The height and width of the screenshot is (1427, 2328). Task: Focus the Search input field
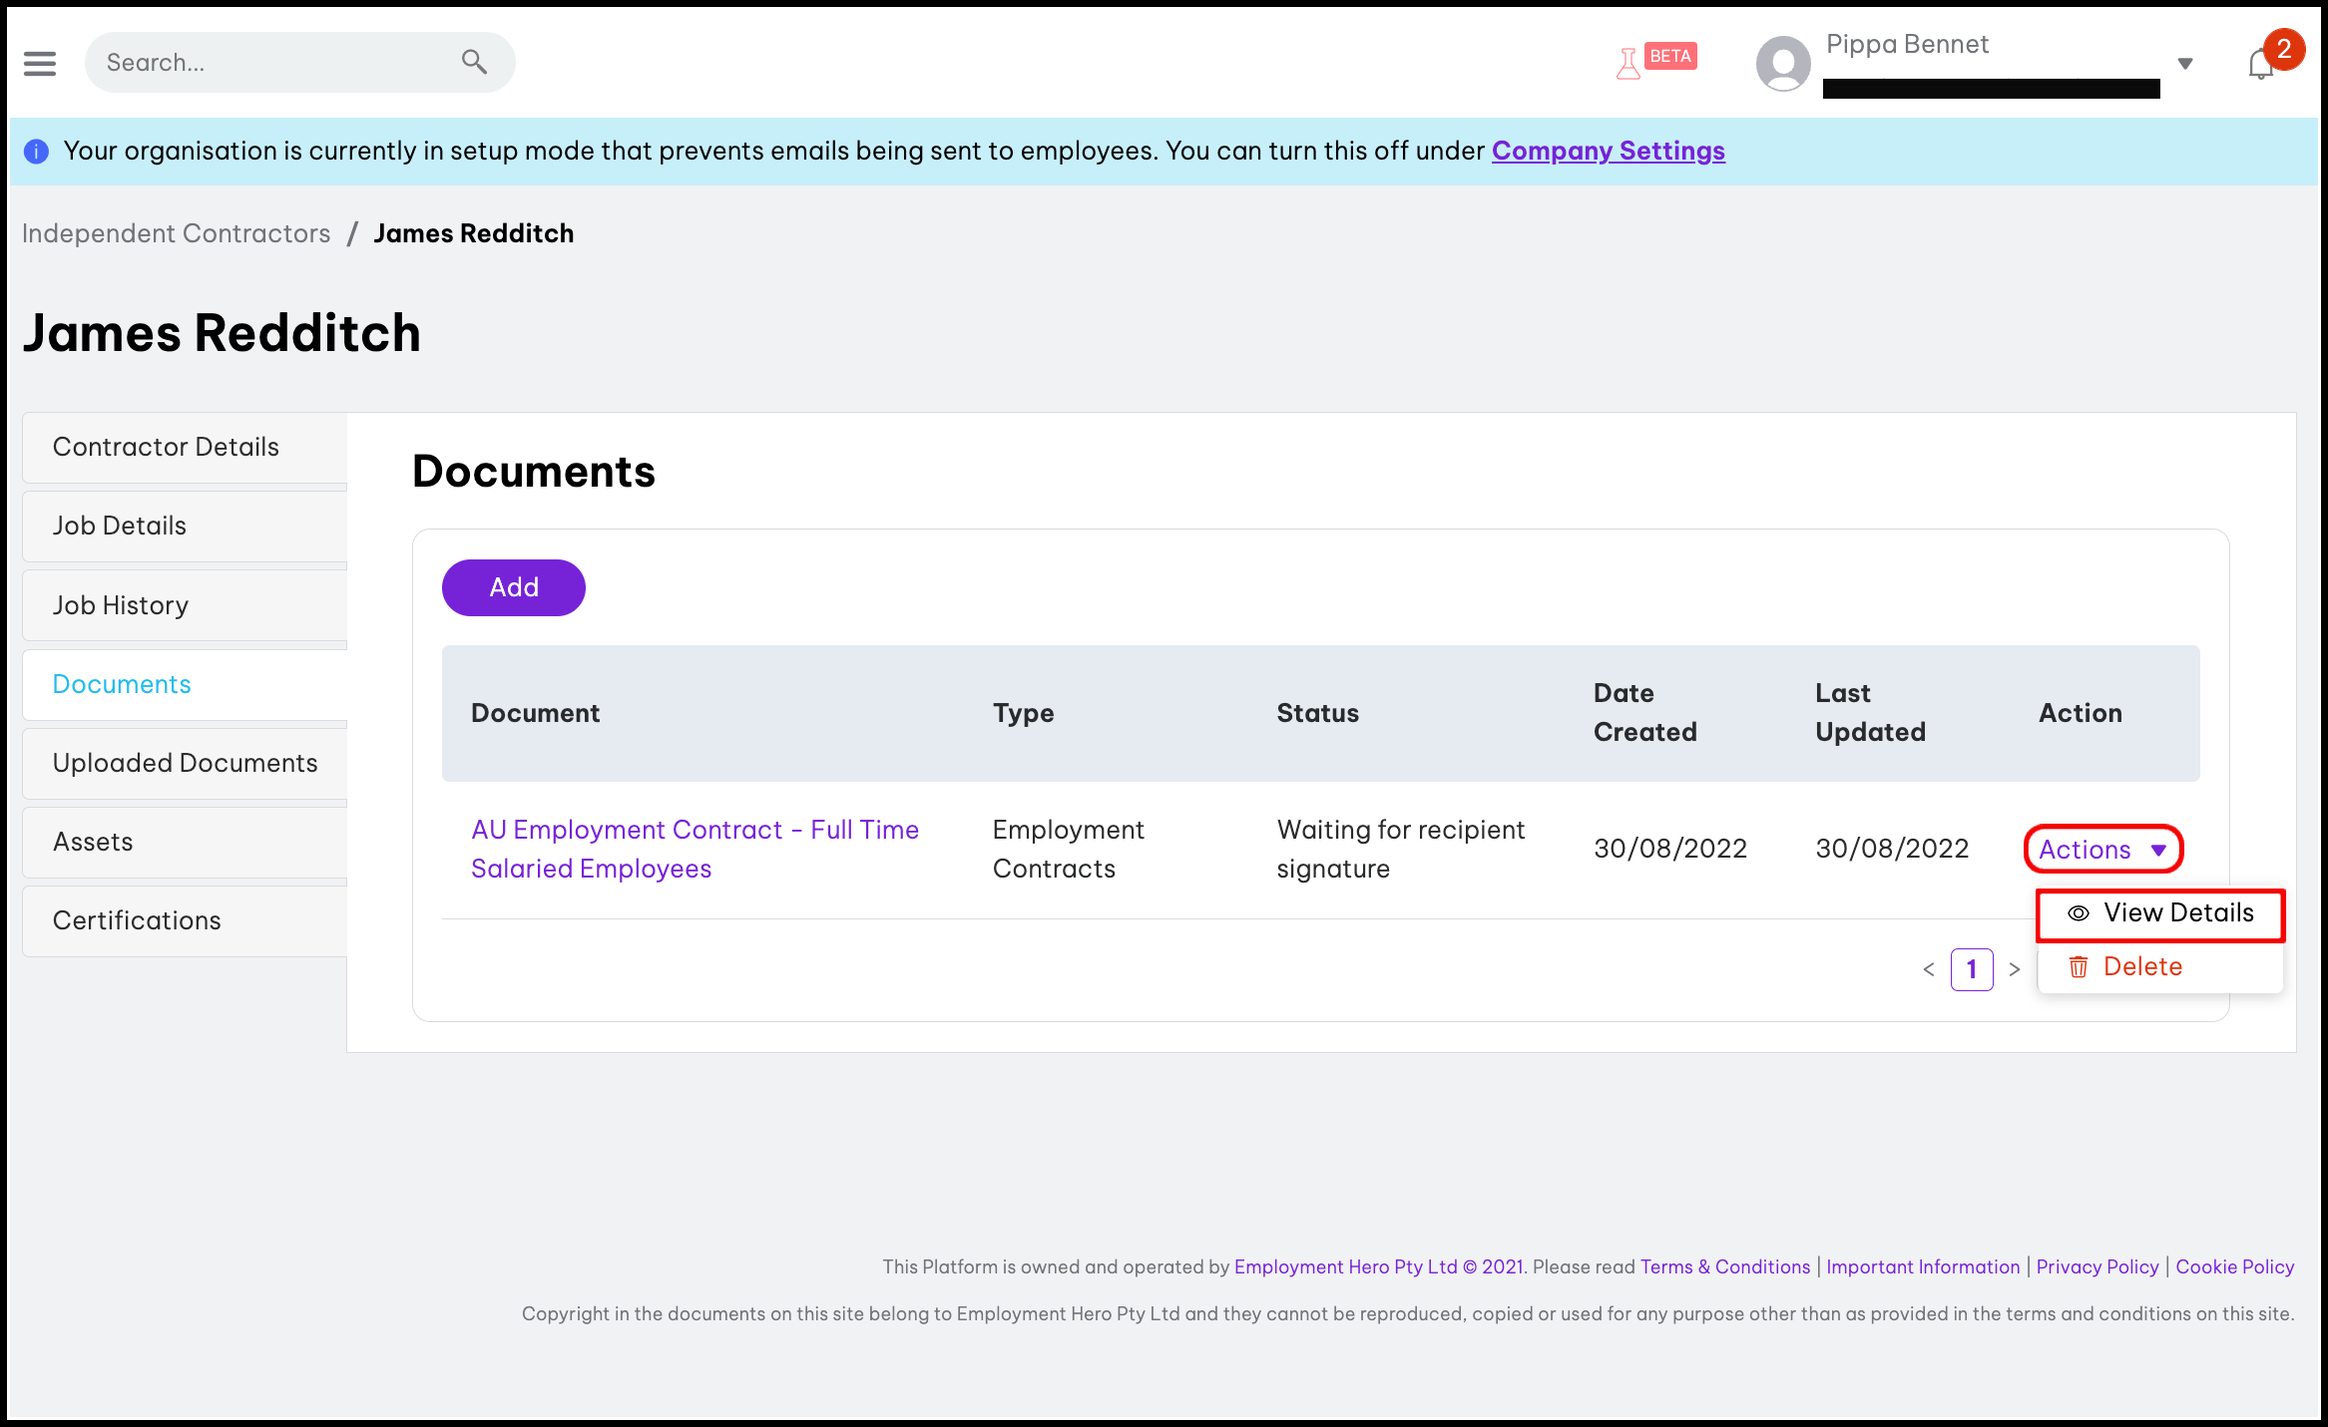pos(269,63)
